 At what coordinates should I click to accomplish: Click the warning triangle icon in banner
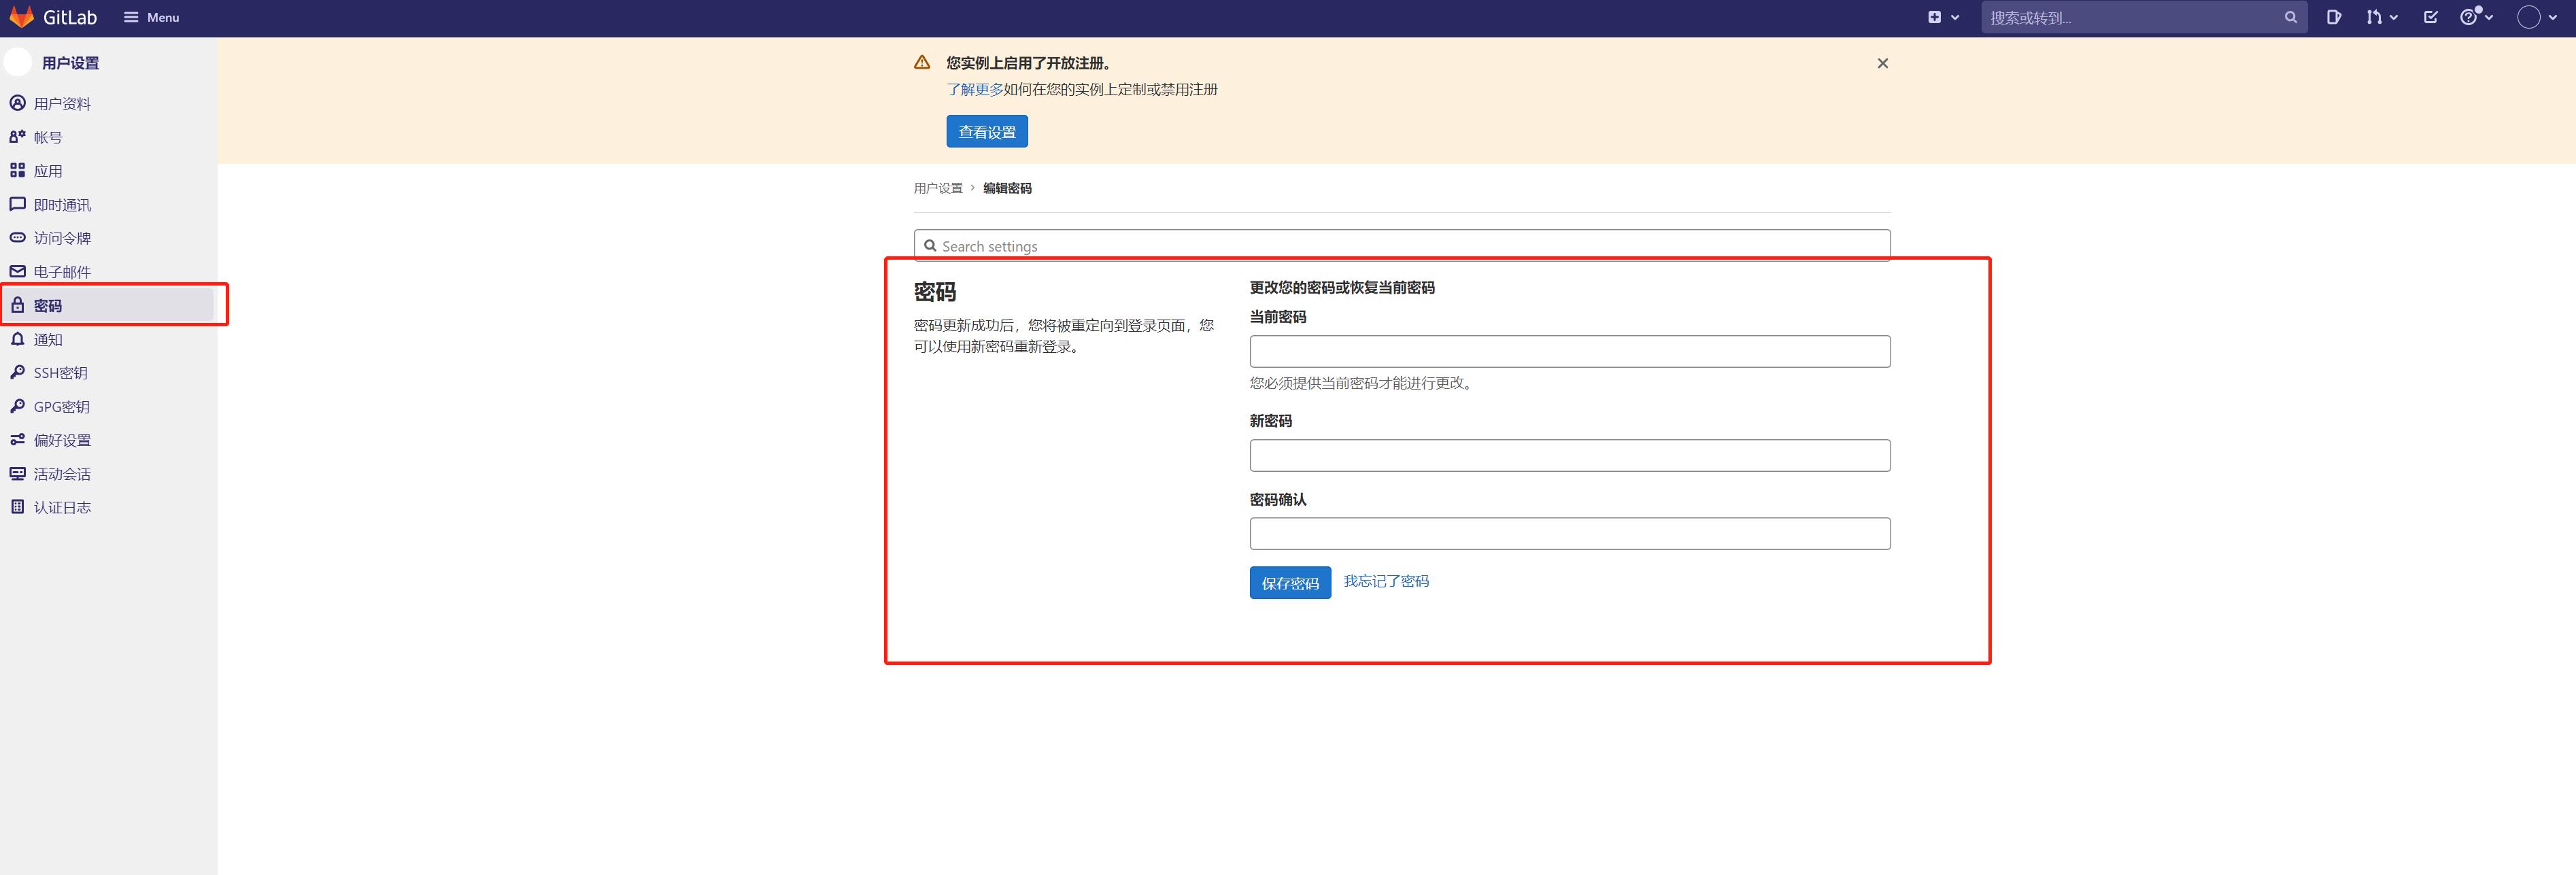pos(922,62)
